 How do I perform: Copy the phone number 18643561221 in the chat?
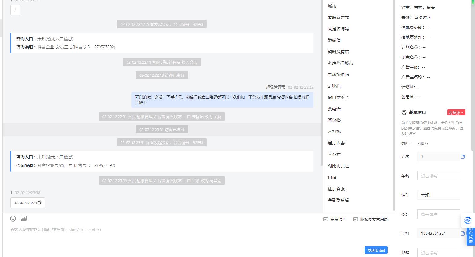tap(39, 203)
